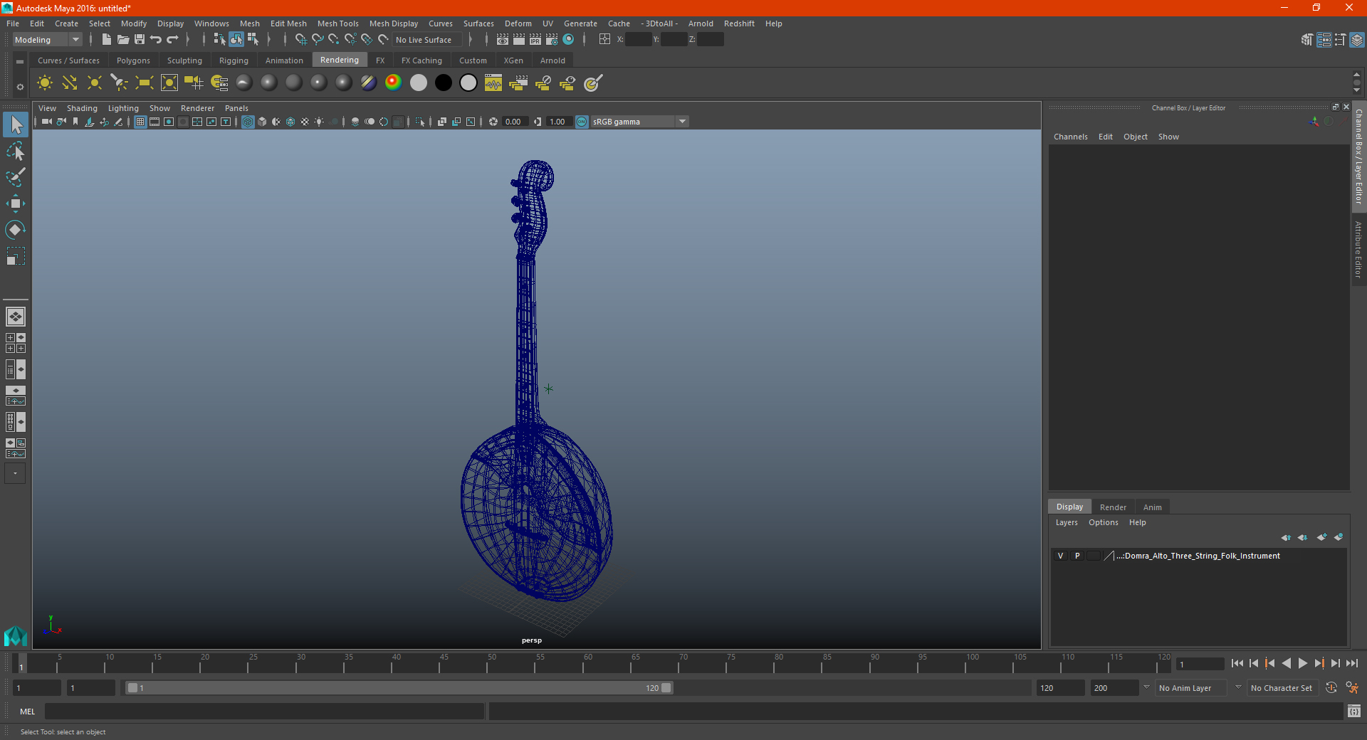Open the No Character Set dropdown arrow
Viewport: 1367px width, 740px height.
tap(1238, 687)
